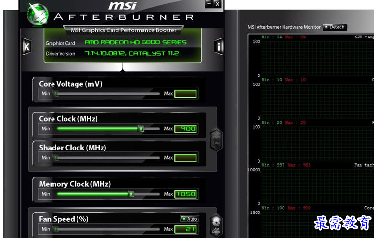This screenshot has width=374, height=238.
Task: Select the Core Clock value field showing 900
Action: click(x=186, y=129)
